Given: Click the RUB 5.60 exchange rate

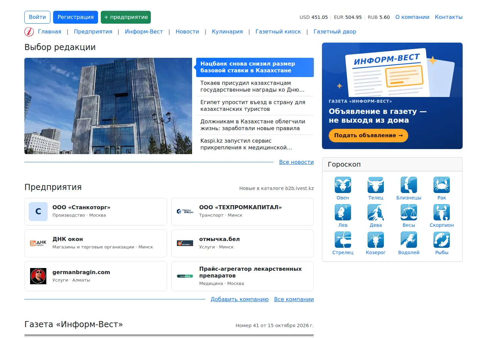Looking at the screenshot, I should (379, 17).
